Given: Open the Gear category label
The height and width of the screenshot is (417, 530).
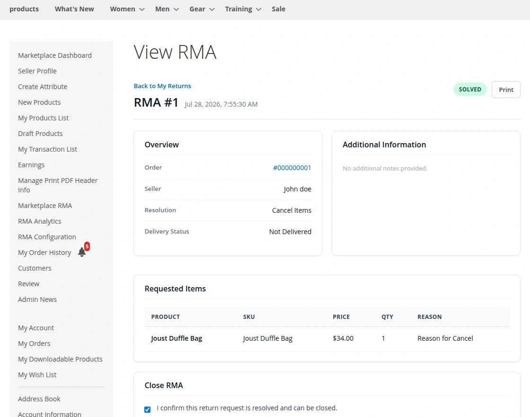Looking at the screenshot, I should 197,9.
